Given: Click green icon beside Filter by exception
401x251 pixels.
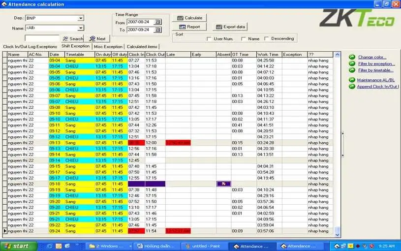Looking at the screenshot, I should pyautogui.click(x=352, y=63).
